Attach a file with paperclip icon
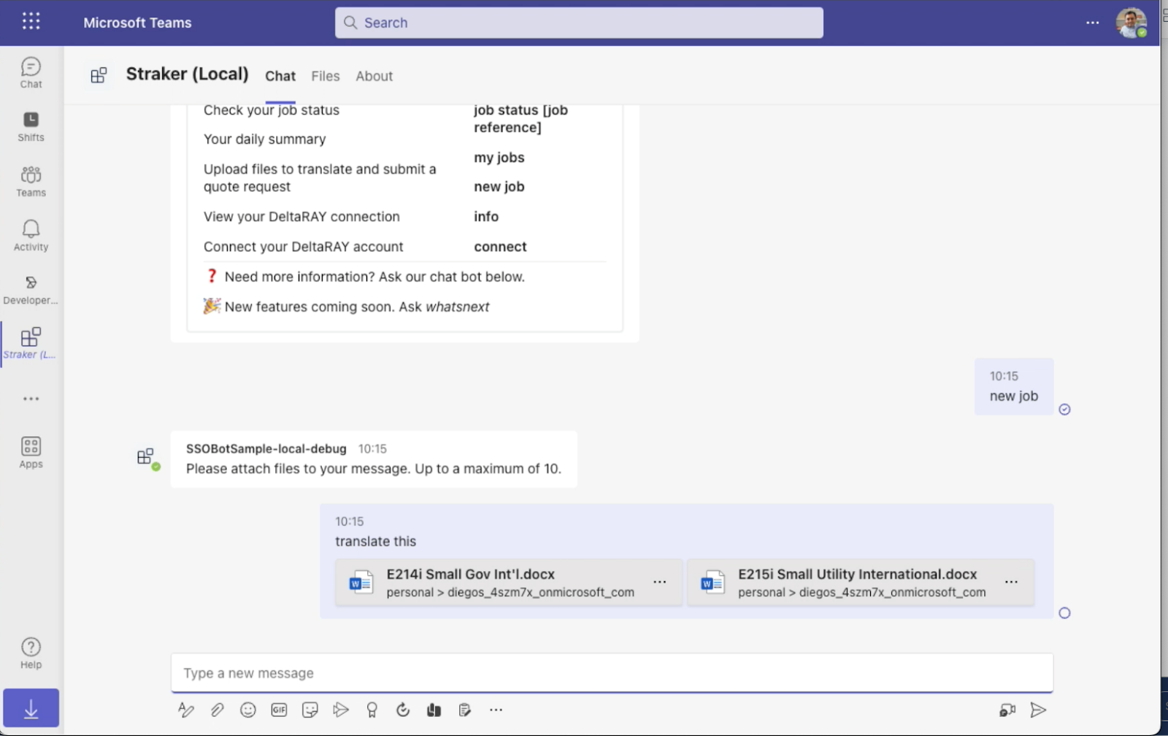This screenshot has height=736, width=1168. coord(217,710)
